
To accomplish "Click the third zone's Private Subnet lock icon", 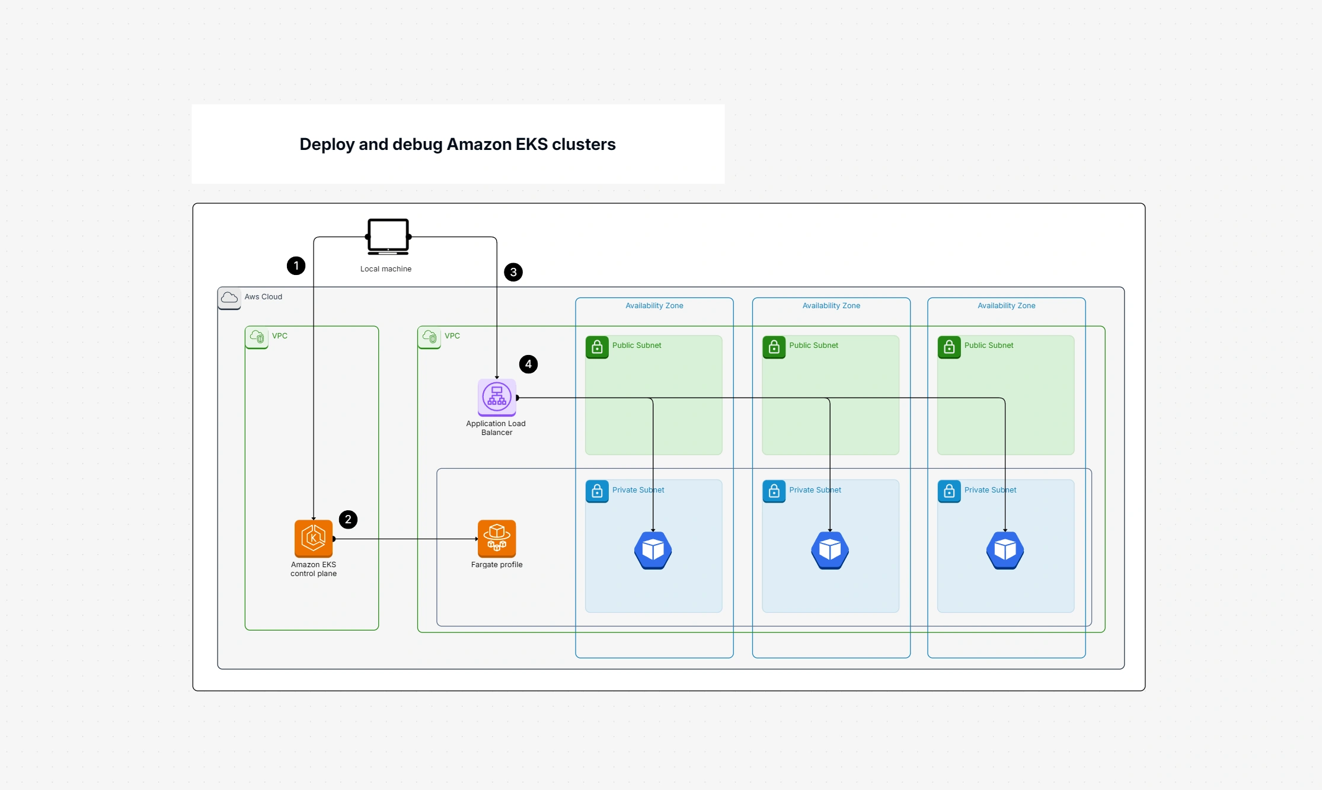I will tap(949, 491).
